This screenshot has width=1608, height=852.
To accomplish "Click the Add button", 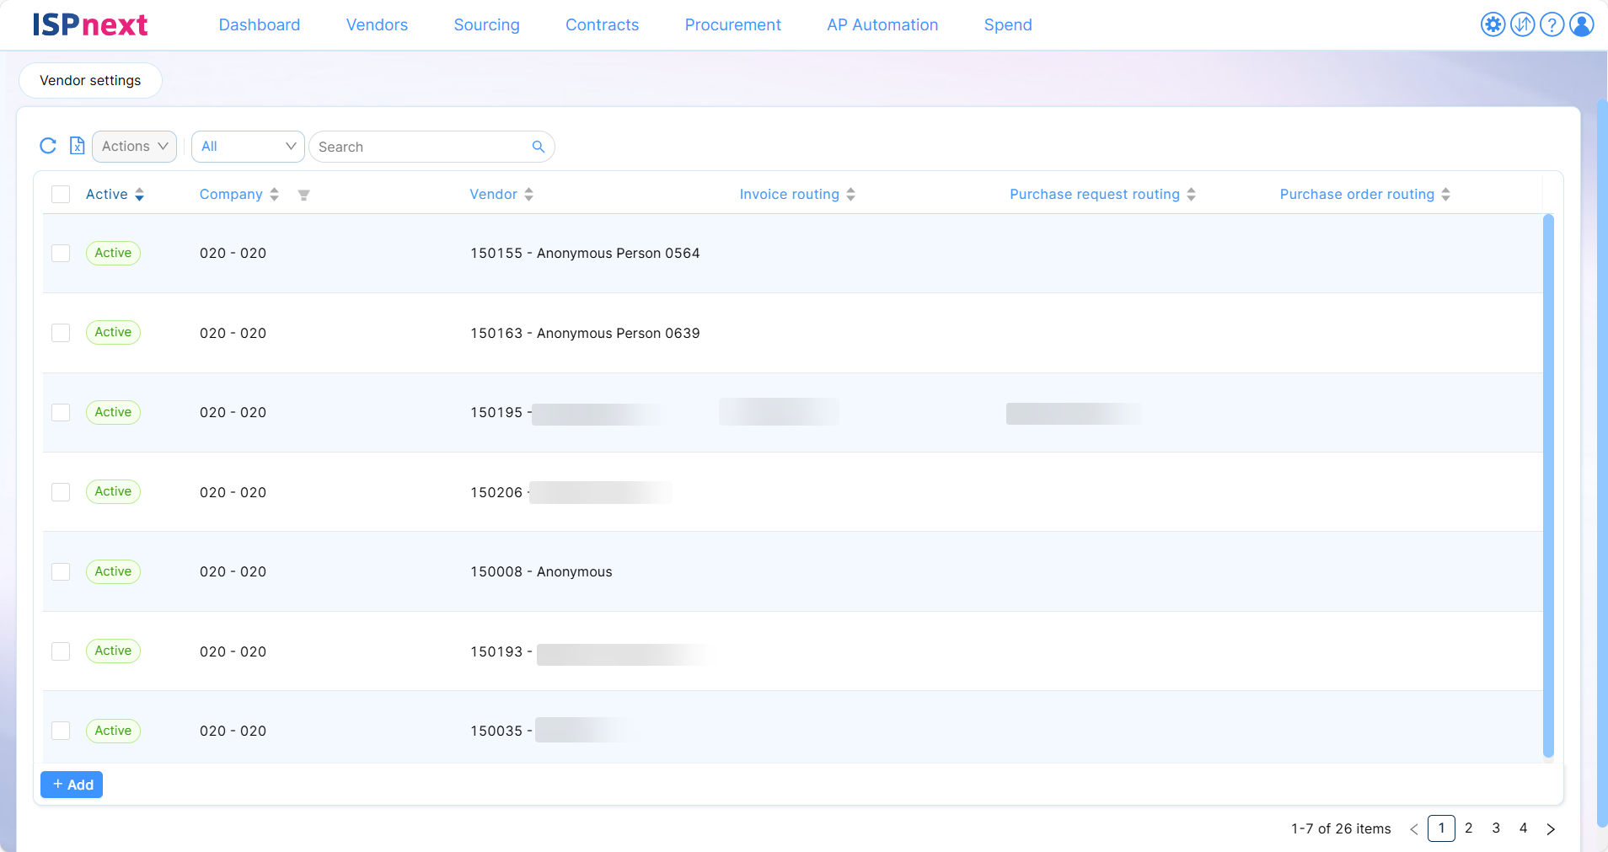I will click(x=72, y=785).
